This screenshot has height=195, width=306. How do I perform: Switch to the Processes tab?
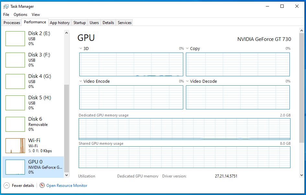[x=12, y=23]
